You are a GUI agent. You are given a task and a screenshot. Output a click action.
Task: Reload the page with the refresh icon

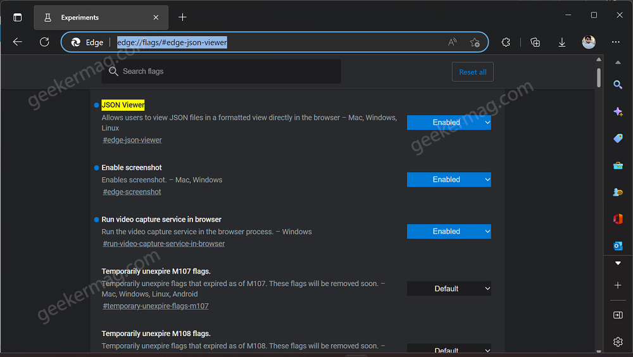click(44, 42)
